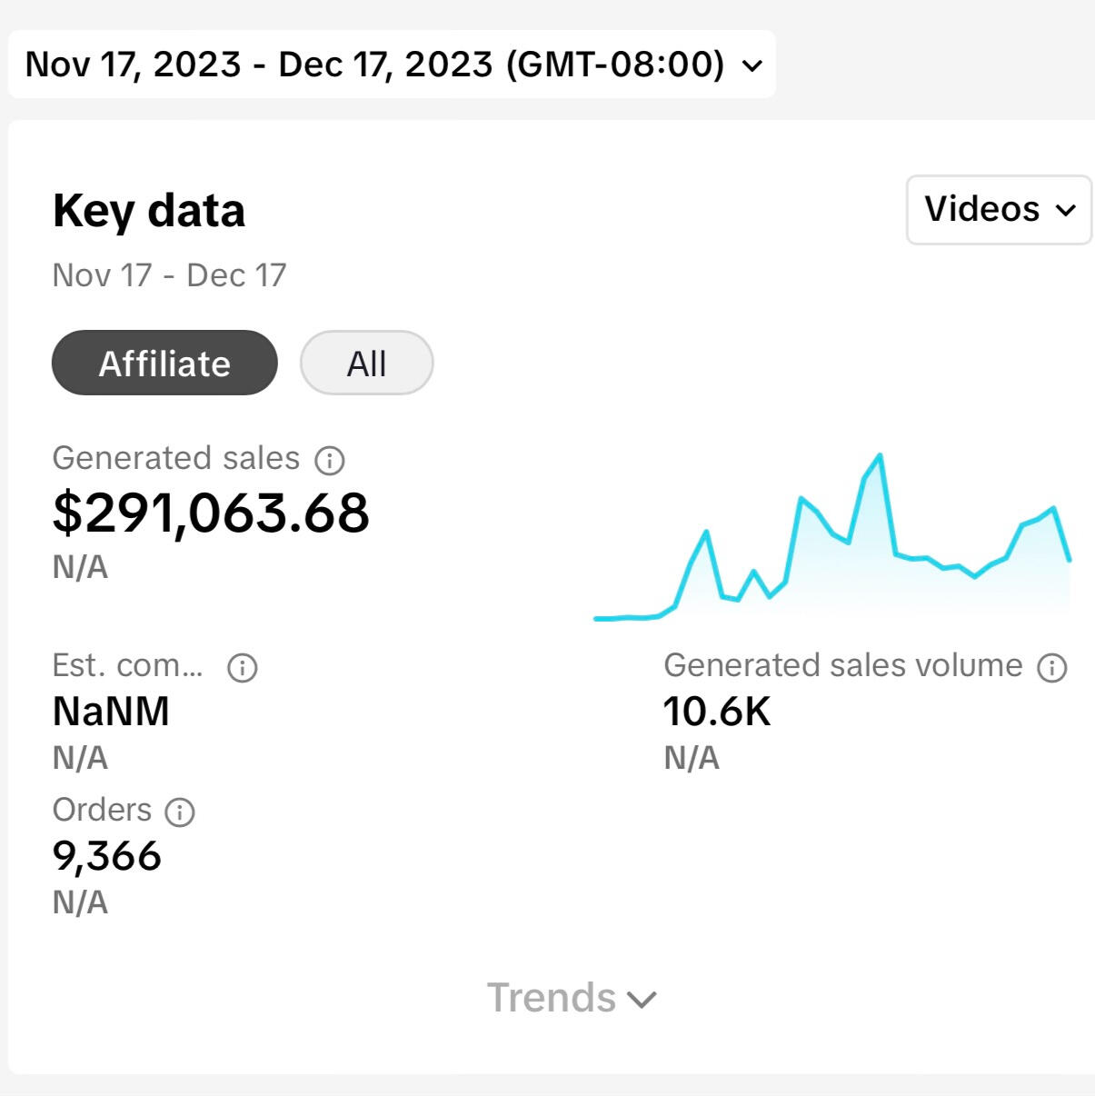Click the 9,366 orders count

pos(107,856)
